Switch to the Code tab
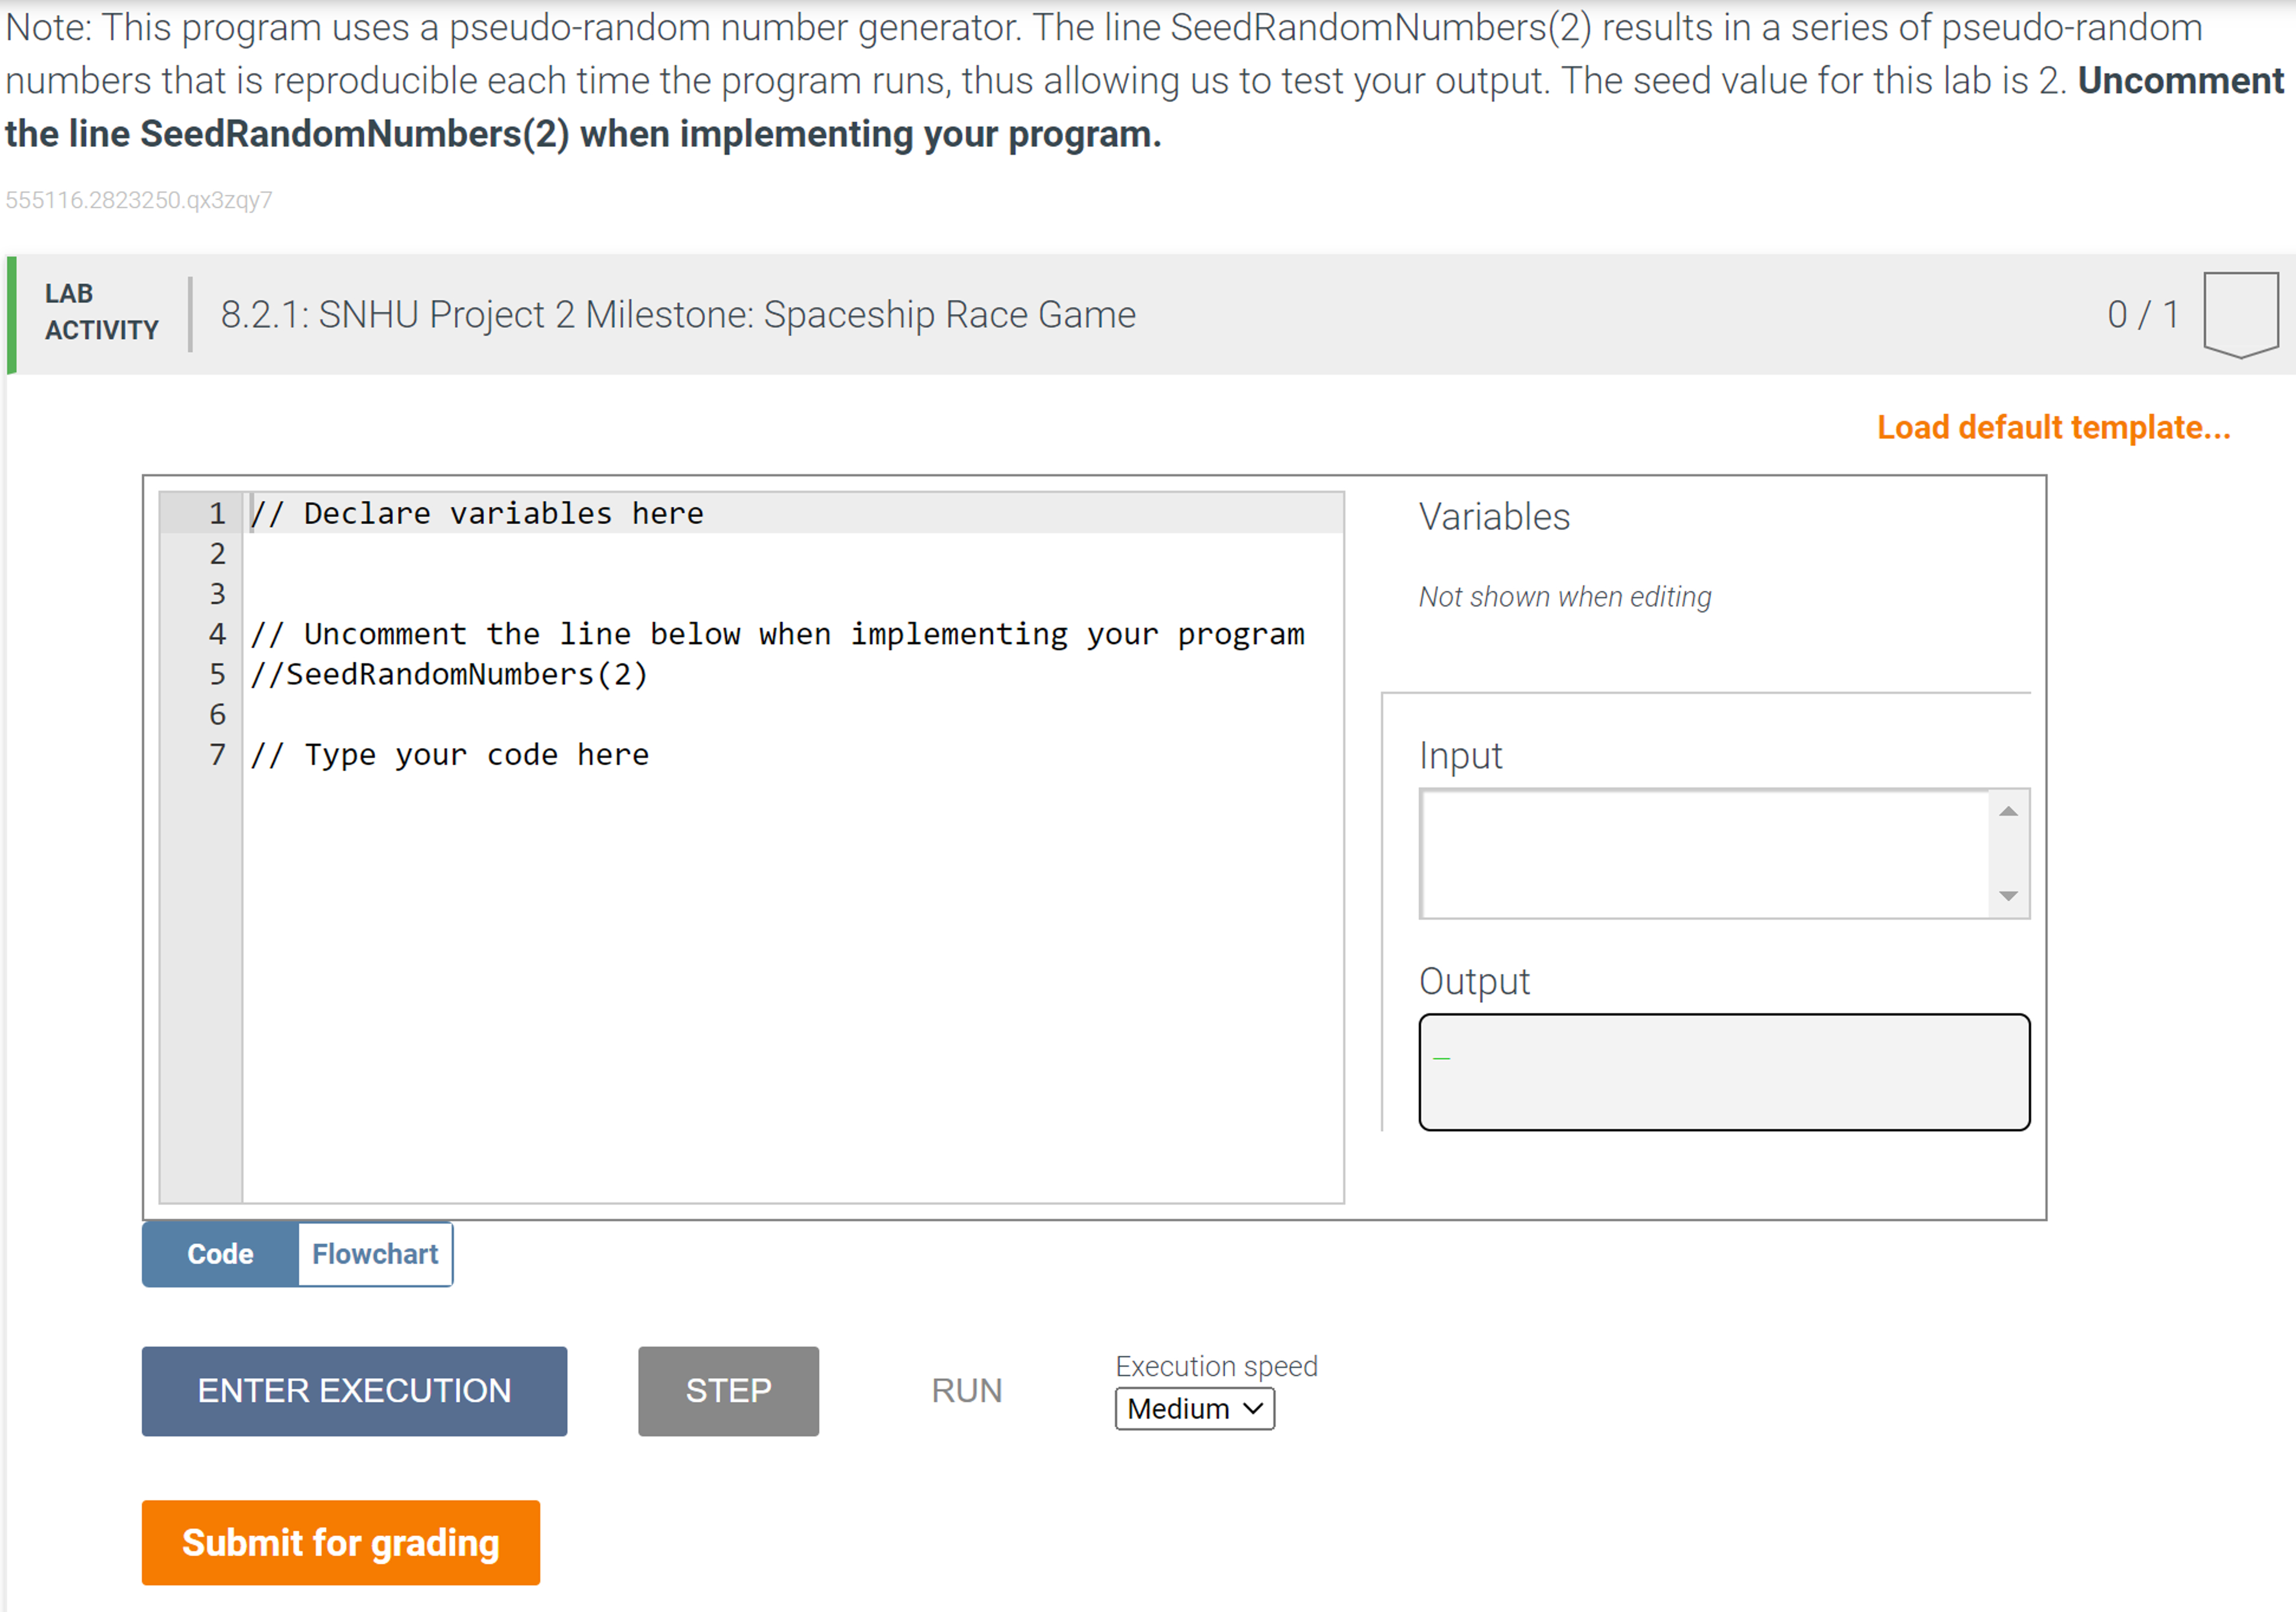Viewport: 2296px width, 1612px height. (x=220, y=1254)
